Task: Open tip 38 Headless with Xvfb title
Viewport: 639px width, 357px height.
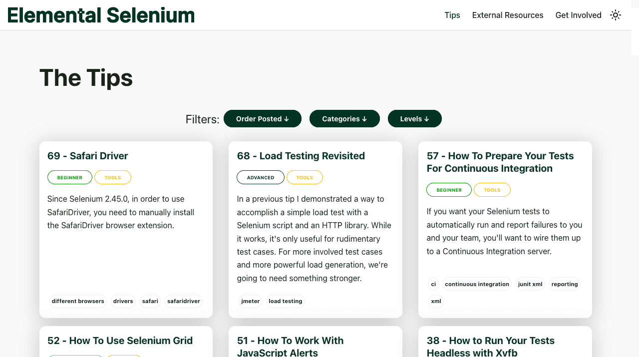Action: (491, 347)
